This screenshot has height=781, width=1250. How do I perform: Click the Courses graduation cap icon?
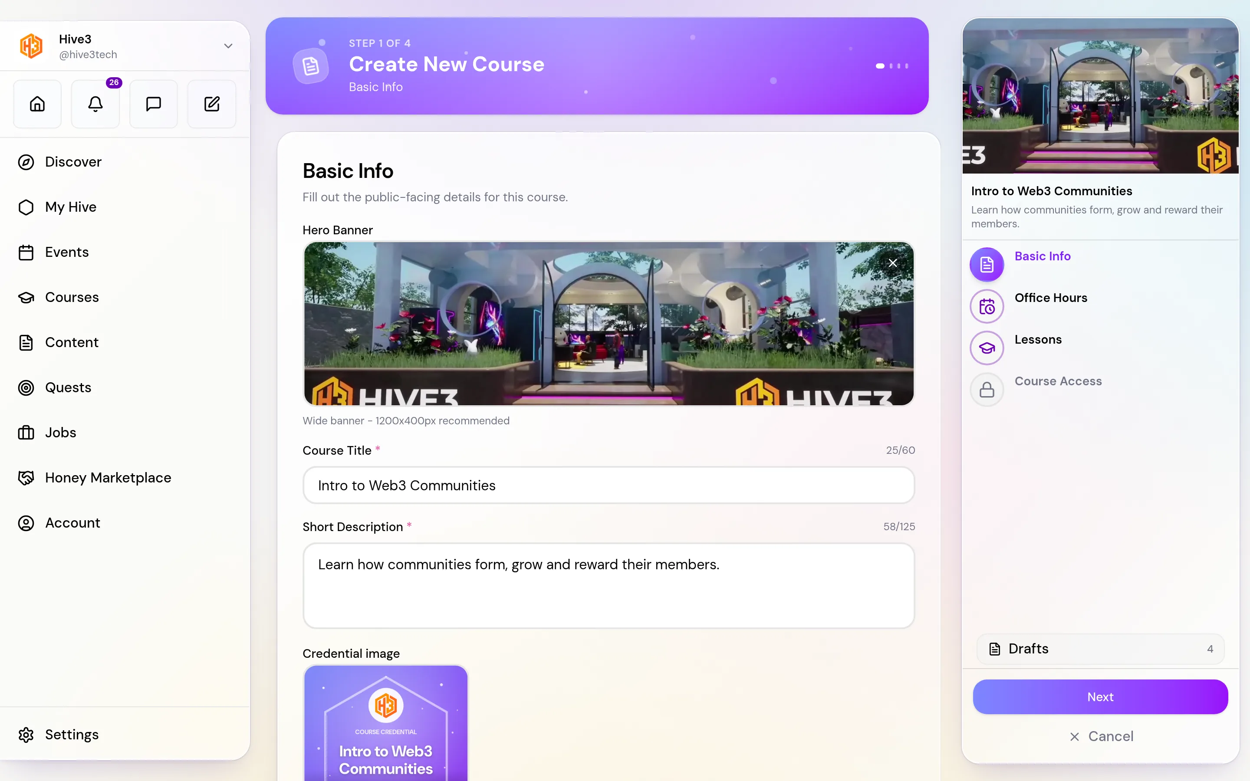26,298
